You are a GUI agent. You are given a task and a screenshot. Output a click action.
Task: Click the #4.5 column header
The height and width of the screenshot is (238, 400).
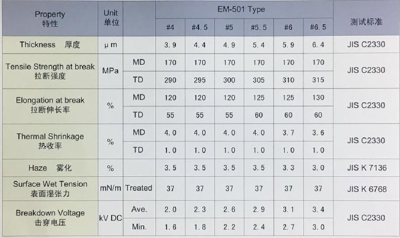click(x=200, y=28)
